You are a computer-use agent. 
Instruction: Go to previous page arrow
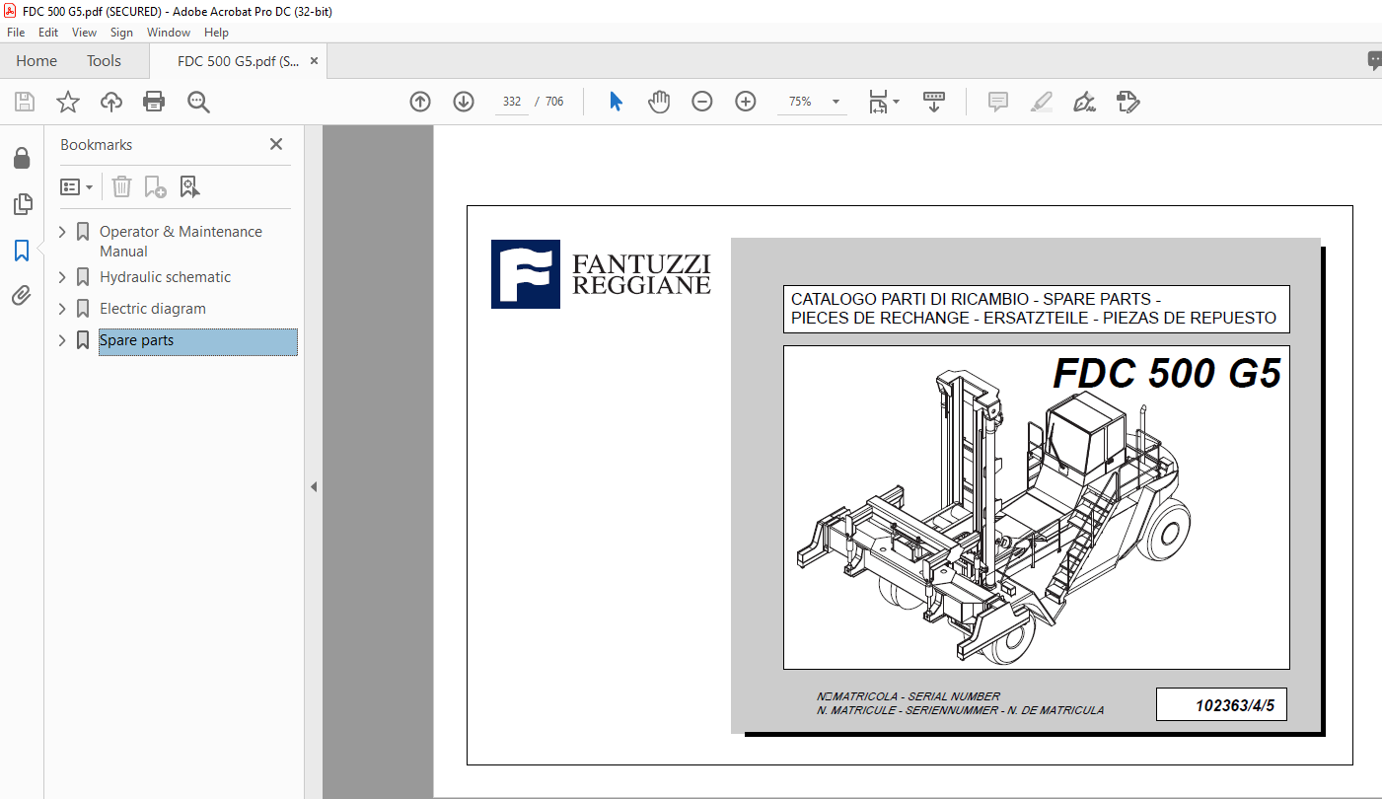point(420,102)
